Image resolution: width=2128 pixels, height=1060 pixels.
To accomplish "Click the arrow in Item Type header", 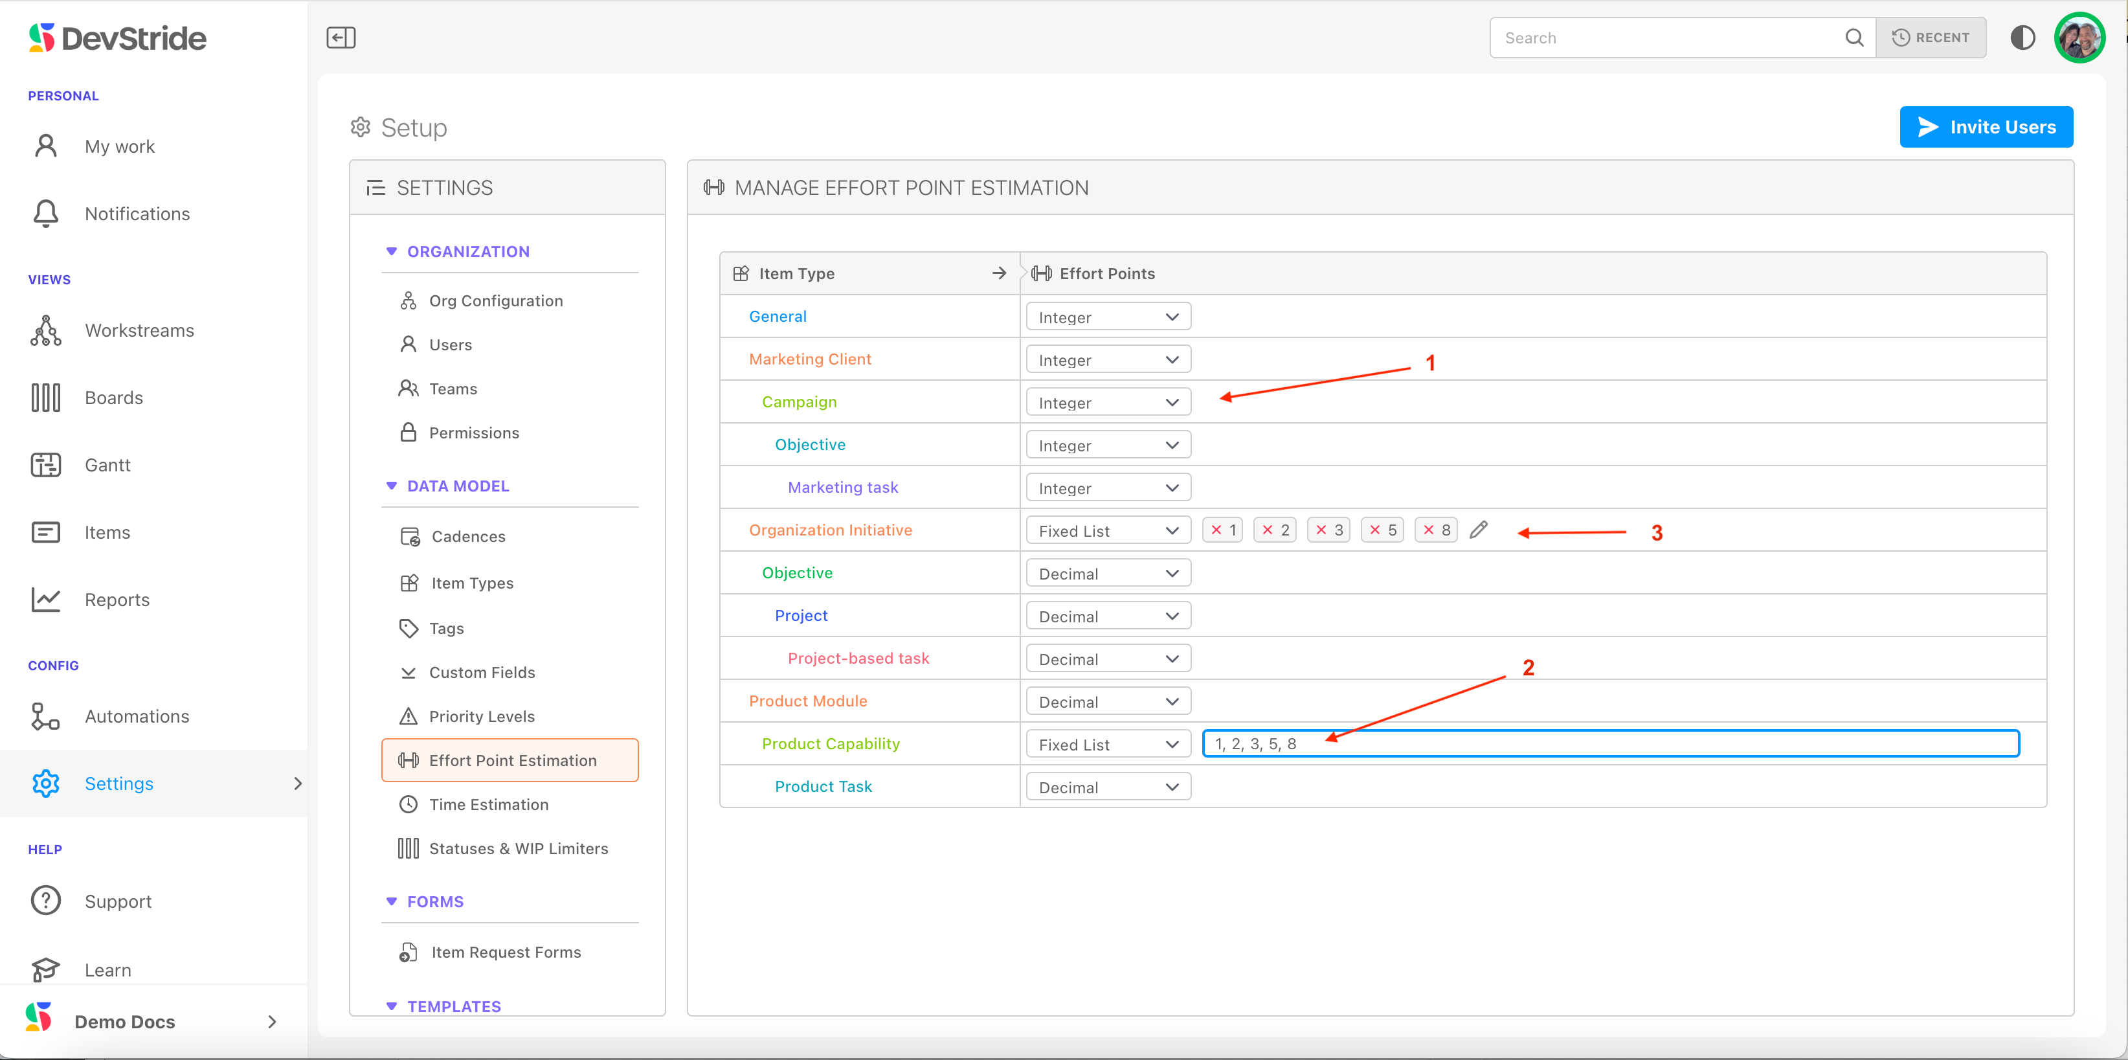I will point(999,273).
